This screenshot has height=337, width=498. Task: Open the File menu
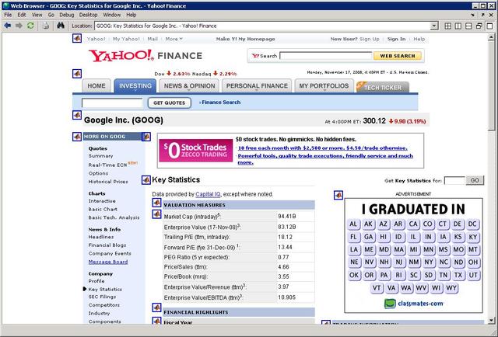8,15
